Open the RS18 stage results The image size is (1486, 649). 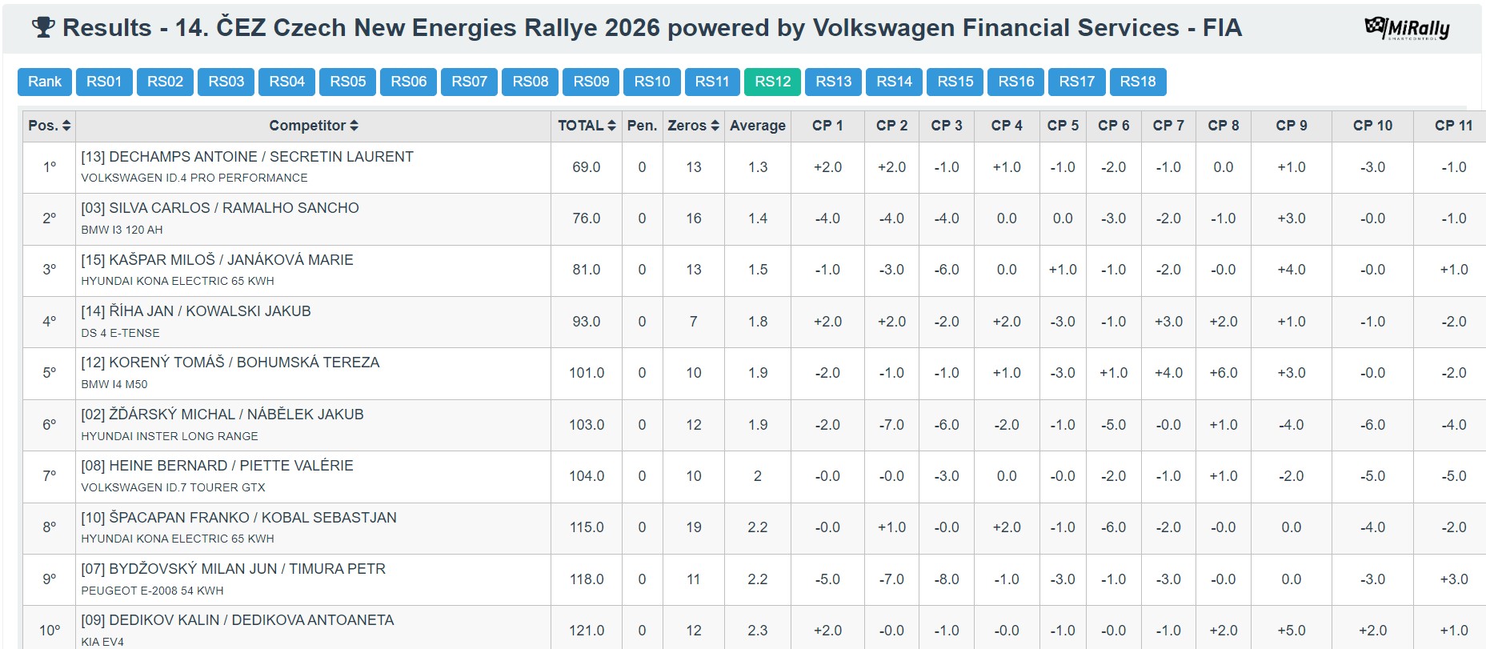(x=1137, y=82)
